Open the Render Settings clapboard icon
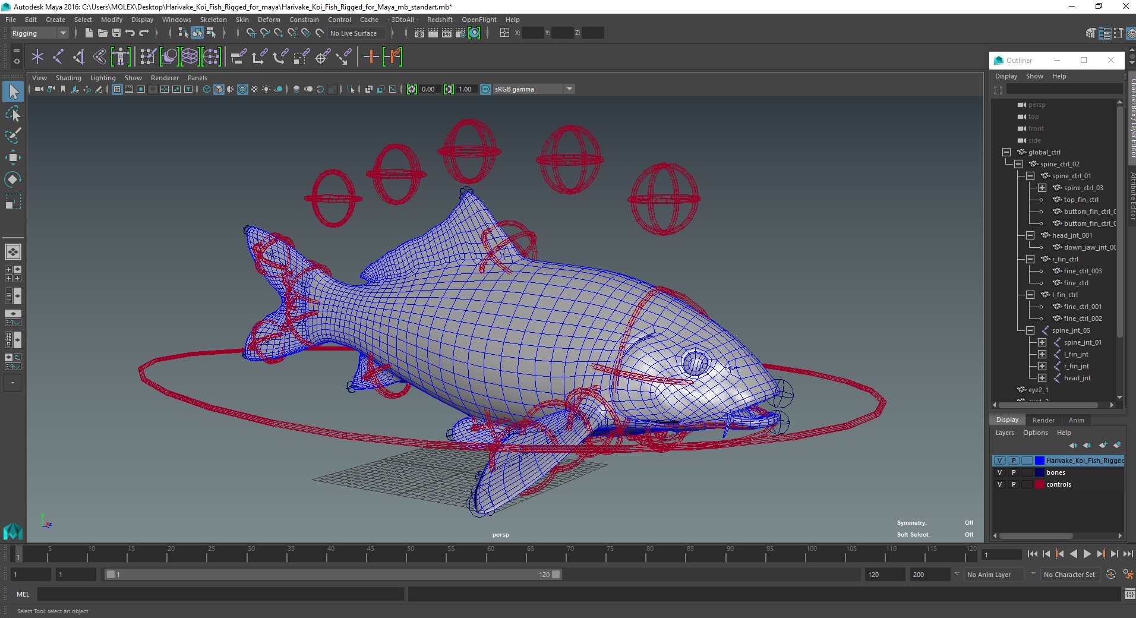The height and width of the screenshot is (618, 1136). point(460,33)
